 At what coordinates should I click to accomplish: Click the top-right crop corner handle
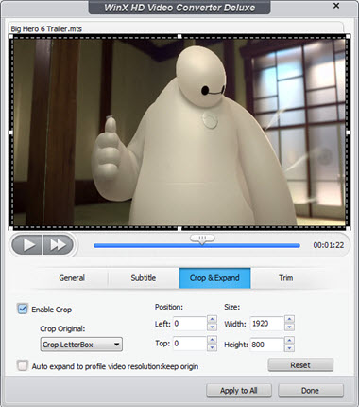pyautogui.click(x=349, y=37)
